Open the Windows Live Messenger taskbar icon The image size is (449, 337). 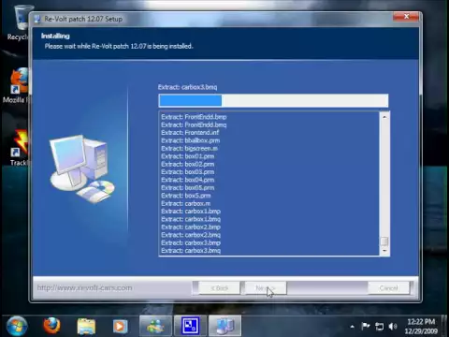[155, 327]
